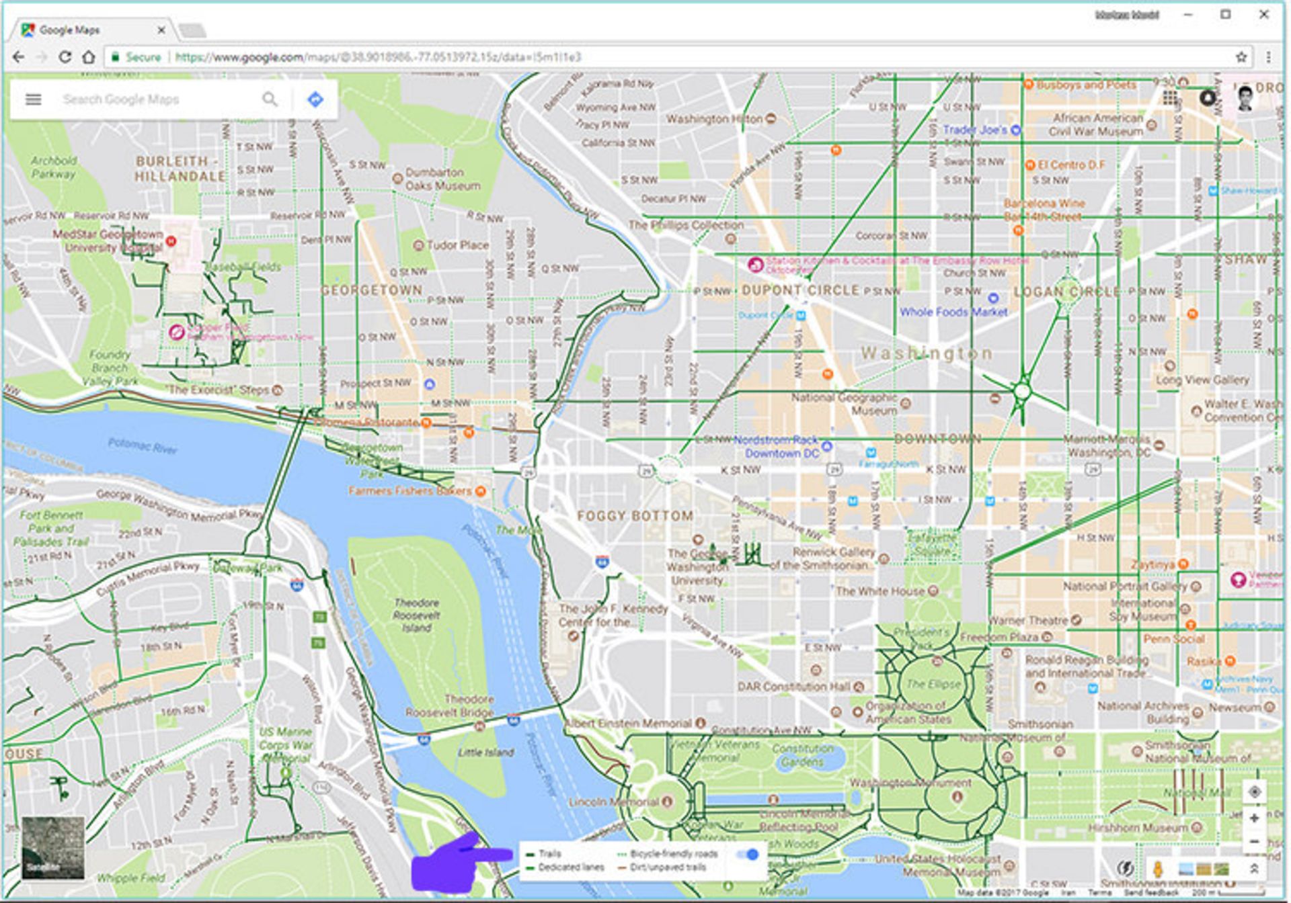
Task: Click the search magnifier icon
Action: coord(270,99)
